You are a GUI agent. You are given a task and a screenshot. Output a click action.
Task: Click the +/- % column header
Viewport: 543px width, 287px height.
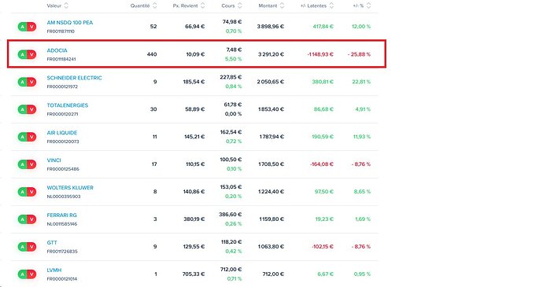pyautogui.click(x=358, y=6)
